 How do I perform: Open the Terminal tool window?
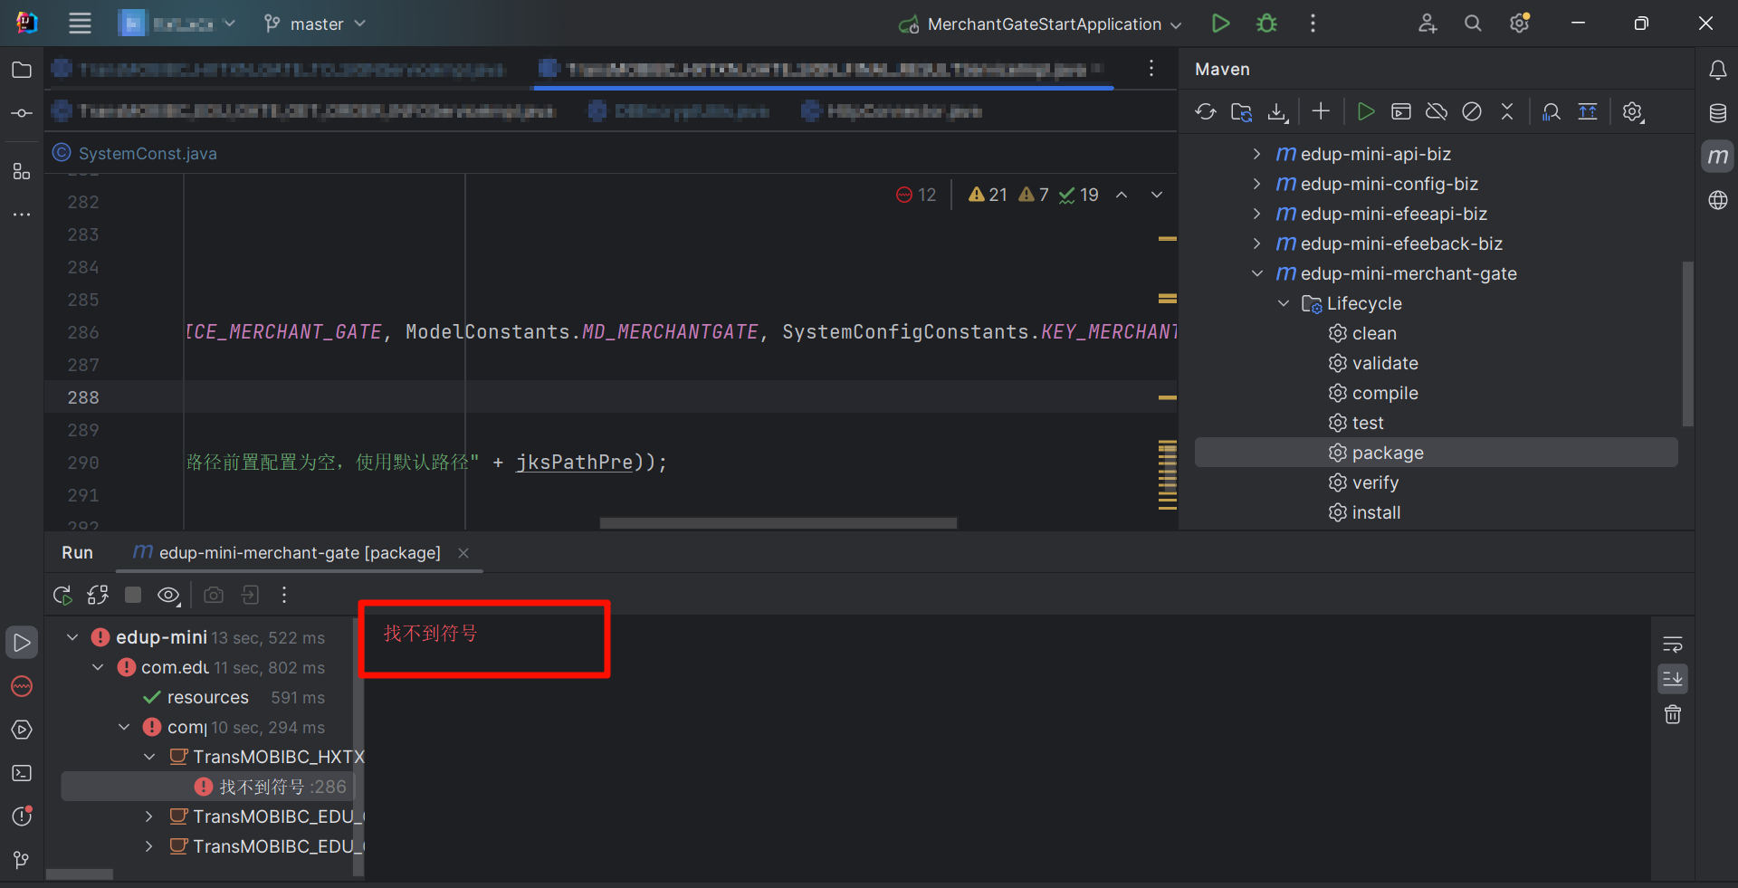pyautogui.click(x=22, y=773)
